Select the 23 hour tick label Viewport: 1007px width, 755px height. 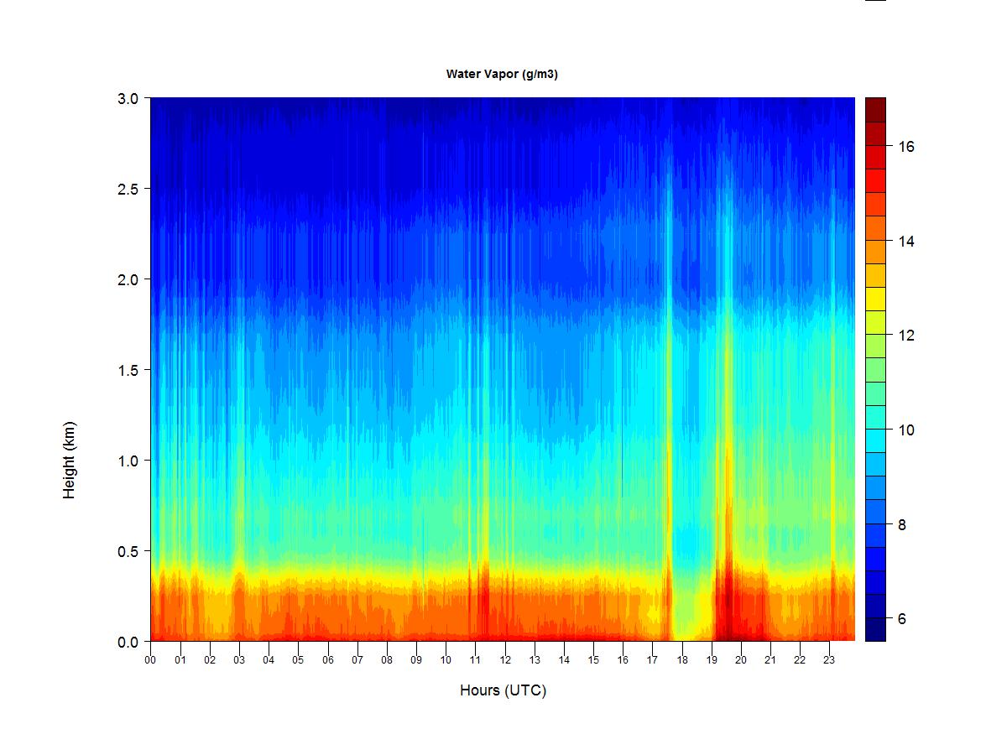830,660
